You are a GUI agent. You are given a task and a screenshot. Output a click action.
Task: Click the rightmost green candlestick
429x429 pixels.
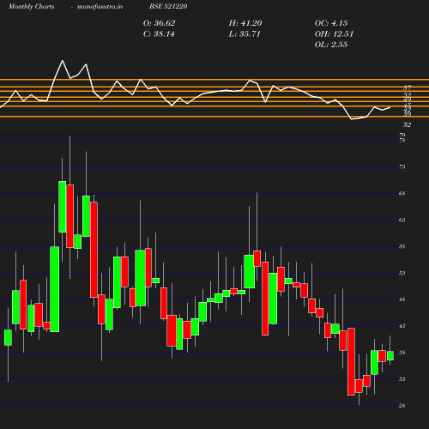(390, 355)
